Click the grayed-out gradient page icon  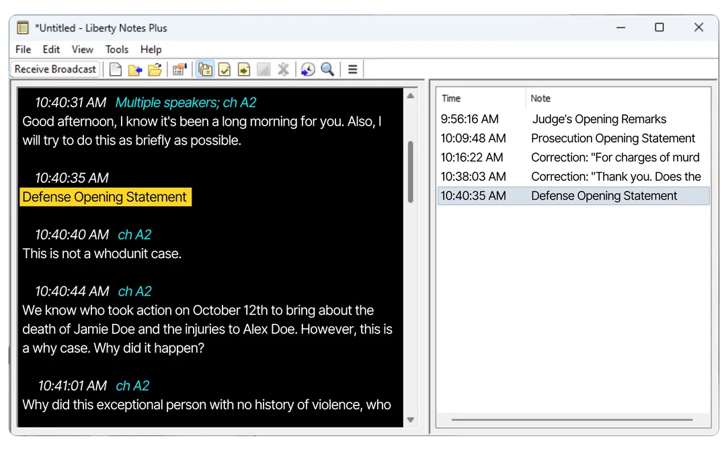264,69
